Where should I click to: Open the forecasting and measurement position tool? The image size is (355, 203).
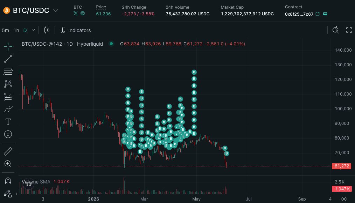8,97
